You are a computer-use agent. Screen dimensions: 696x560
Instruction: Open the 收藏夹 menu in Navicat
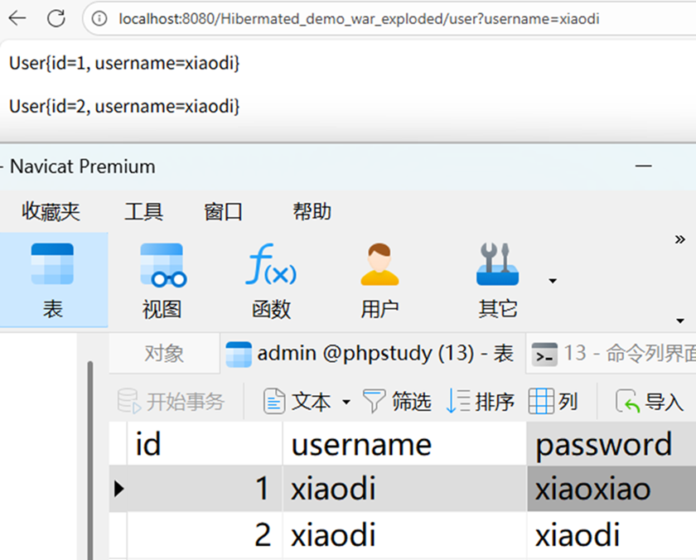click(51, 211)
